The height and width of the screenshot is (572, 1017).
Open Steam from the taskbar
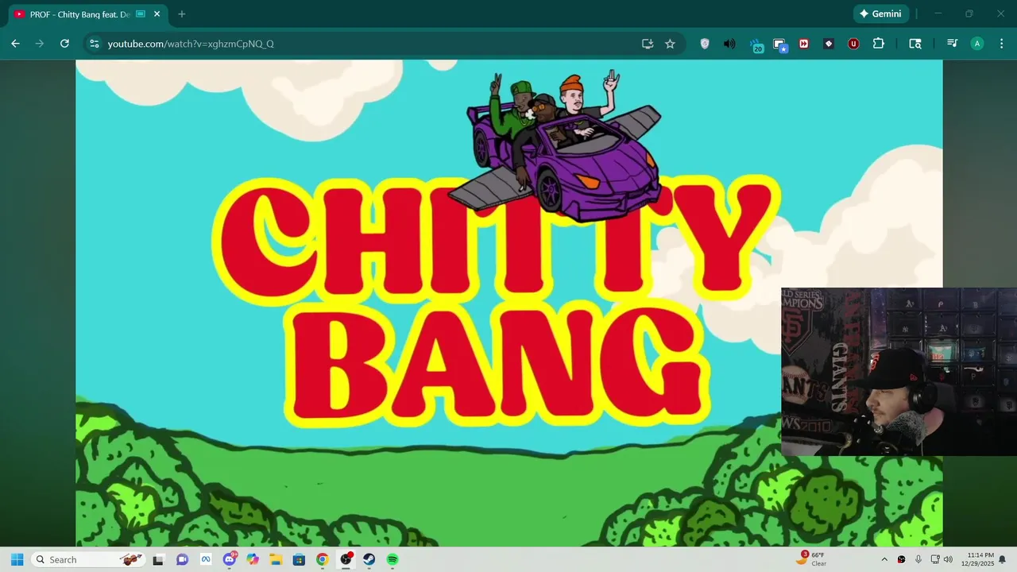369,559
